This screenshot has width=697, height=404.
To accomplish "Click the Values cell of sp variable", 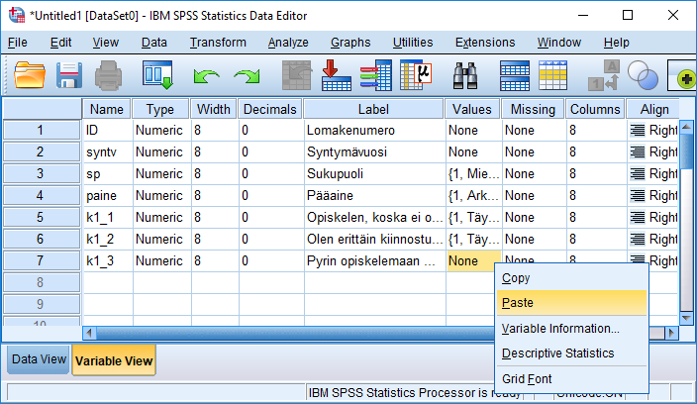I will pos(473,173).
